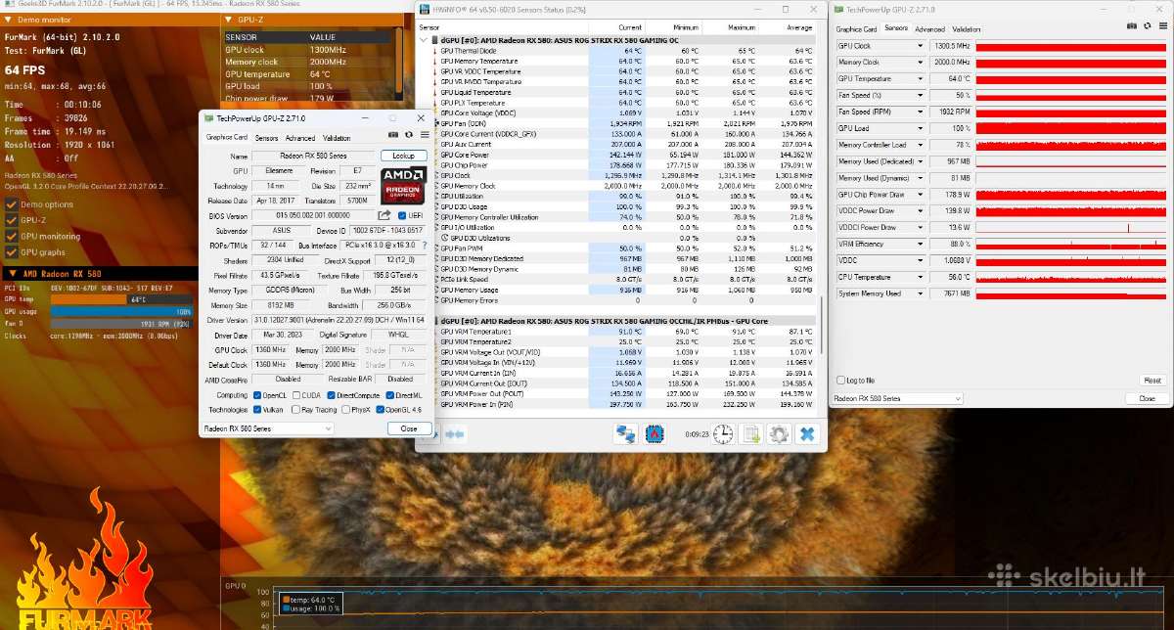
Task: Enable the Log to file checkbox
Action: click(x=839, y=381)
